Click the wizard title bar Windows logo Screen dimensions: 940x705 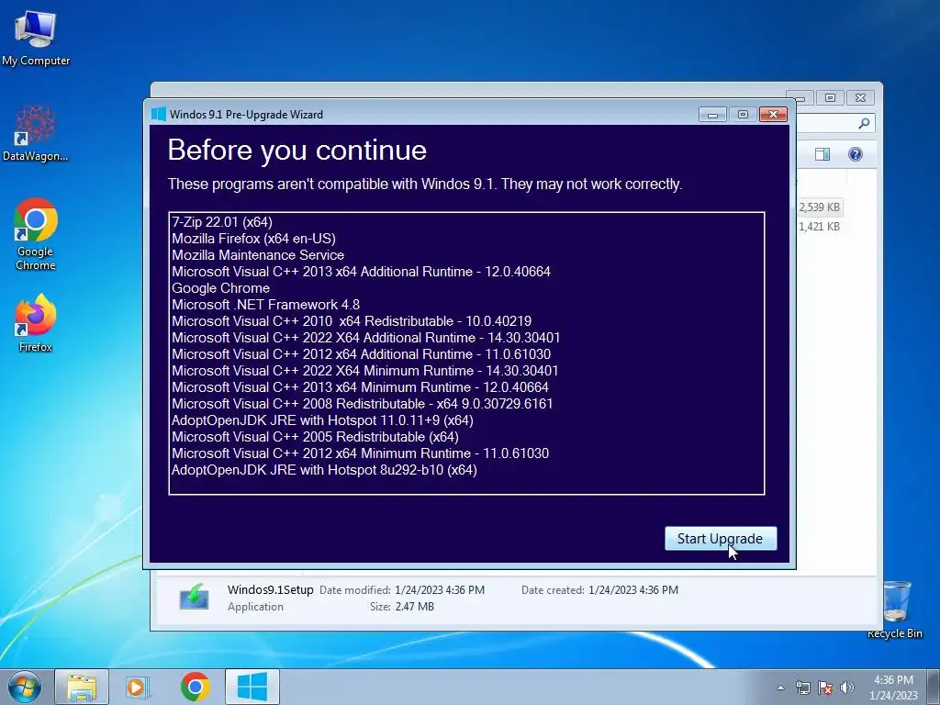tap(159, 115)
